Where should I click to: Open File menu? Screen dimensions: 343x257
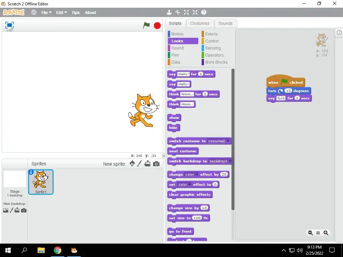click(46, 13)
